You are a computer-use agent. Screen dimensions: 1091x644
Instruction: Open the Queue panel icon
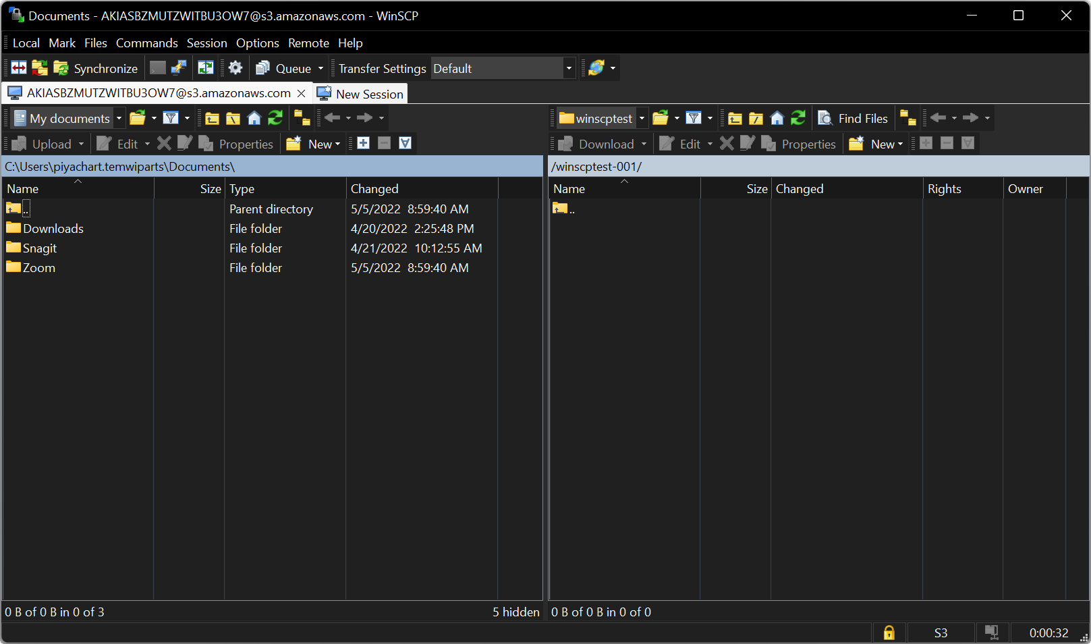click(x=263, y=68)
